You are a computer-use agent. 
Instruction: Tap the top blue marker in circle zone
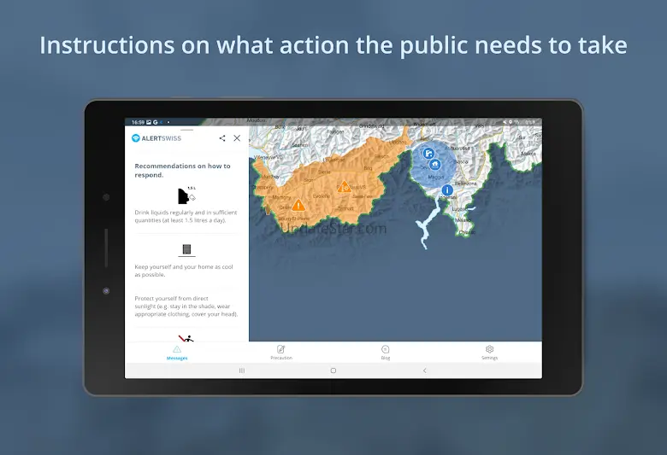(428, 154)
